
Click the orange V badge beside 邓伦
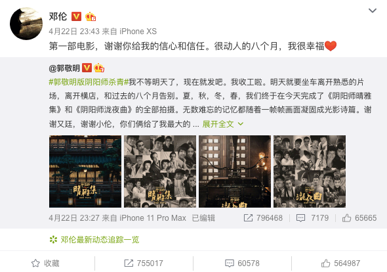(x=76, y=16)
